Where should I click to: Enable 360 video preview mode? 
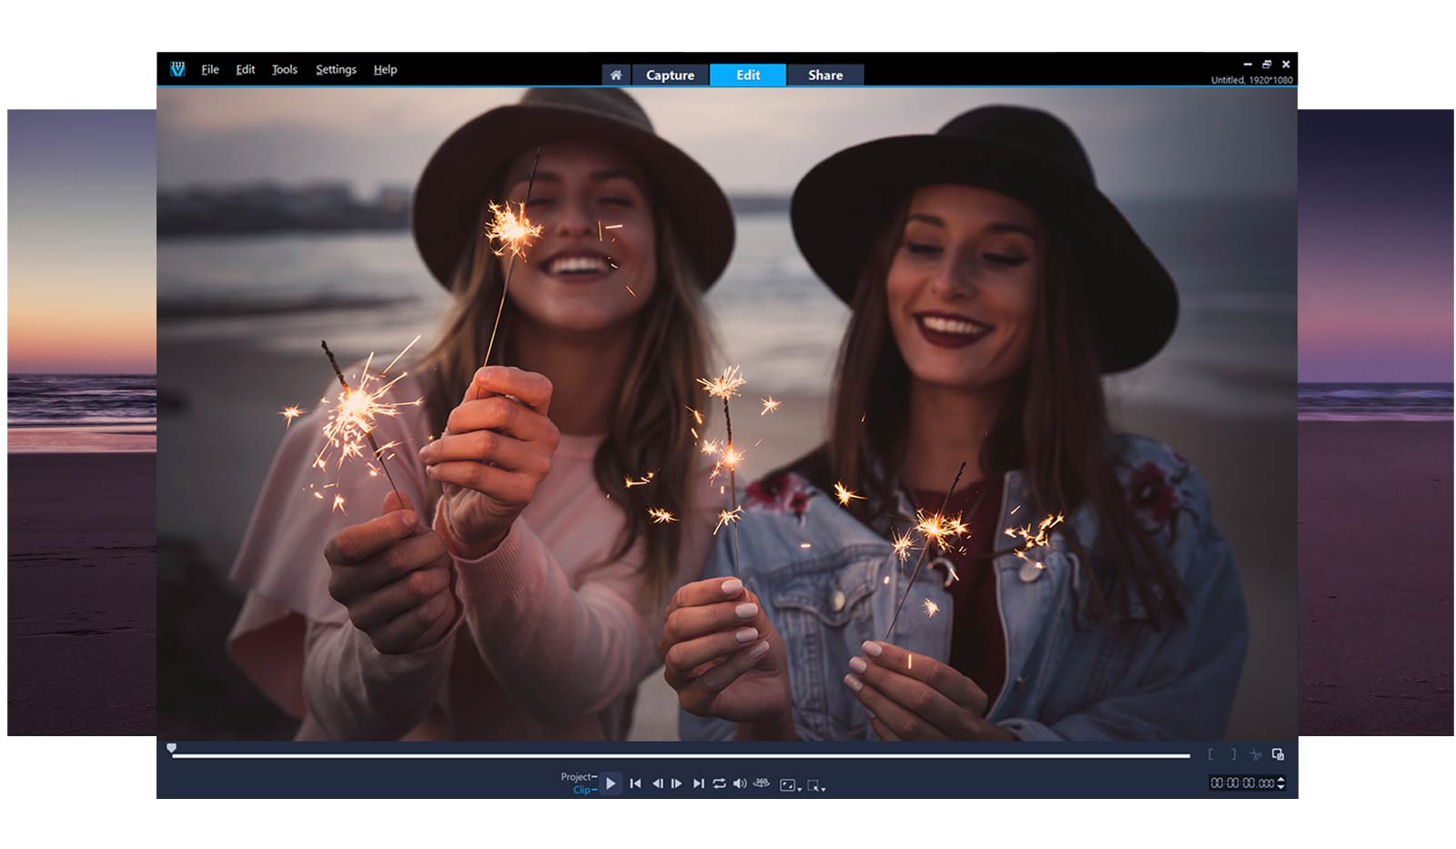tap(762, 783)
